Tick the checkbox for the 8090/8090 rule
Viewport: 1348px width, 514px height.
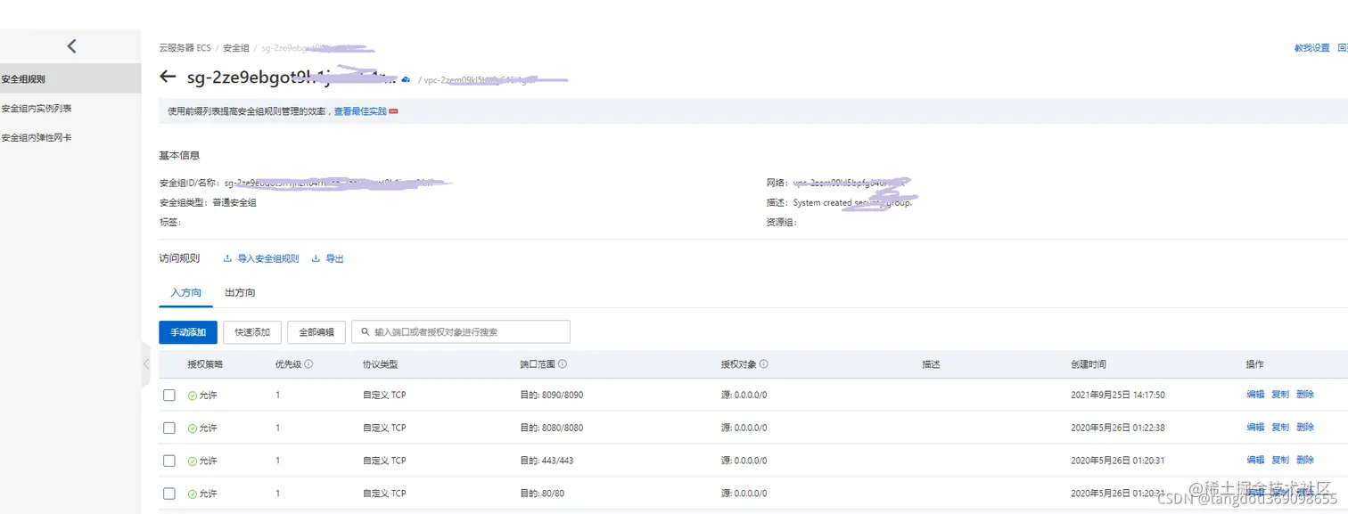[x=169, y=395]
